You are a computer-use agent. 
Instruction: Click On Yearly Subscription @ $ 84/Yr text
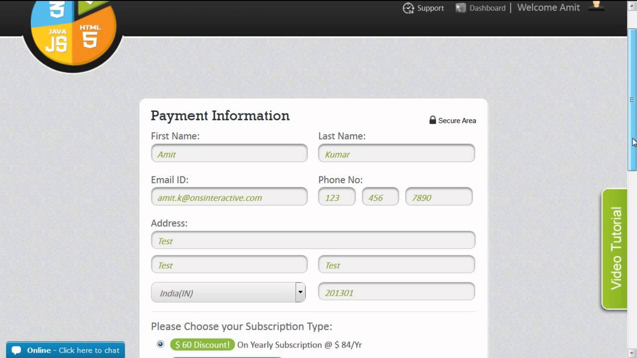pyautogui.click(x=299, y=345)
